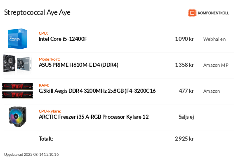
Task: Click the Uppdaterad timestamp text
Action: (31, 155)
